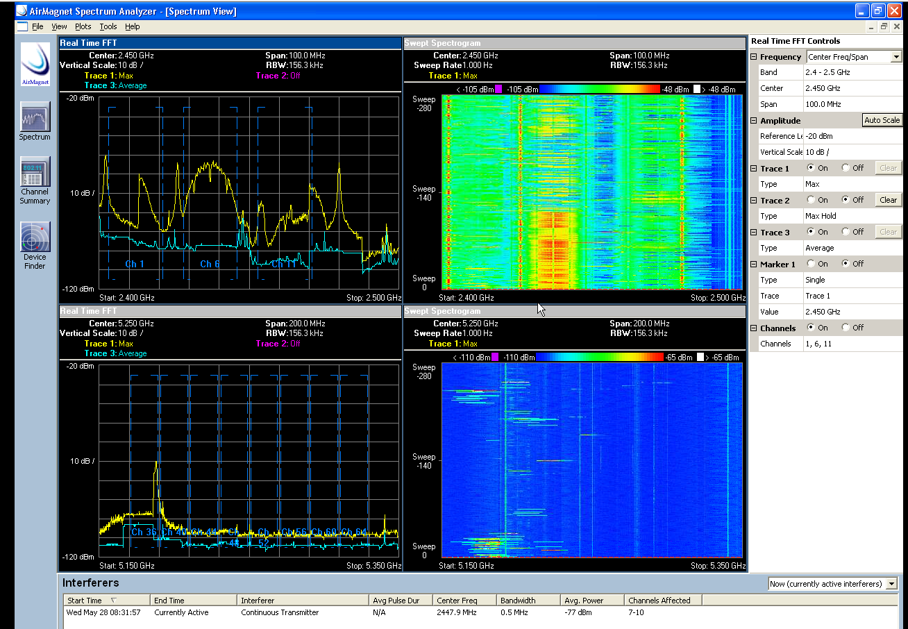Sort by the Bandwidth column header

coord(528,601)
